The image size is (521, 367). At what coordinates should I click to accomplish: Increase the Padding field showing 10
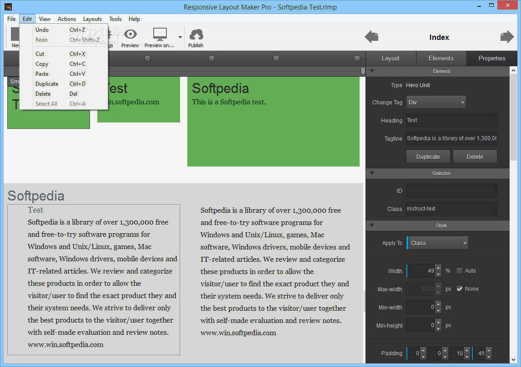pos(467,350)
